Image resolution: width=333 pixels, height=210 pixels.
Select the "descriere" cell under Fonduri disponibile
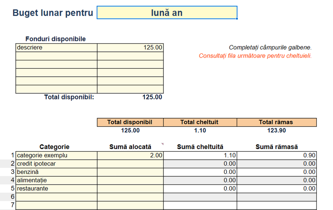tap(56, 48)
